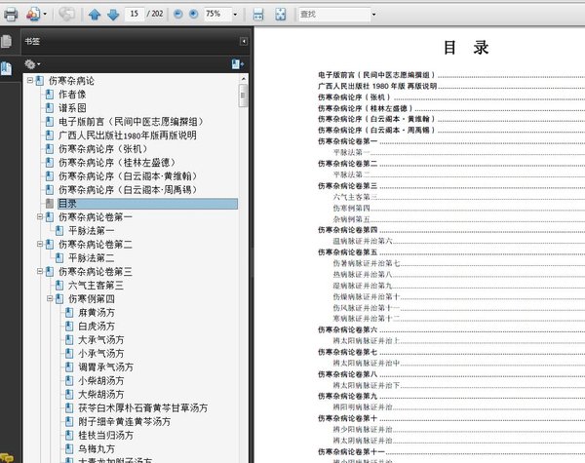Open the 乌梅丸方 bookmark
The width and height of the screenshot is (585, 463).
[97, 448]
